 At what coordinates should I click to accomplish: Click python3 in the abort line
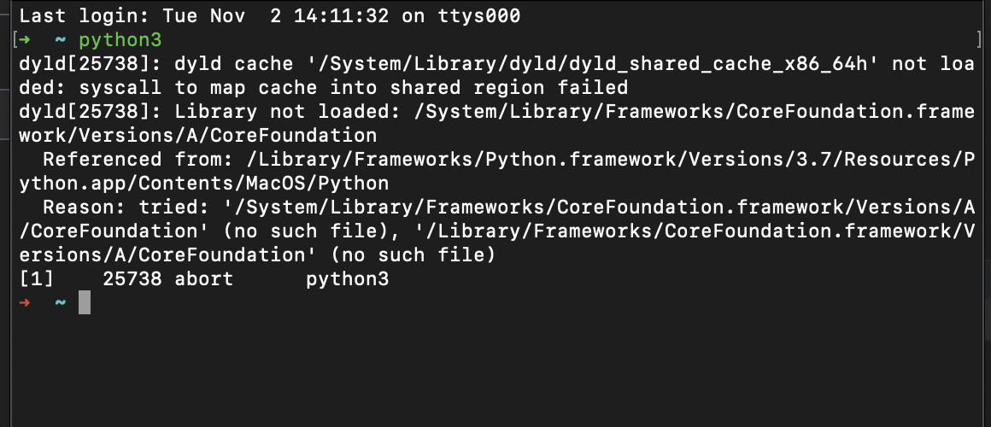(x=347, y=278)
